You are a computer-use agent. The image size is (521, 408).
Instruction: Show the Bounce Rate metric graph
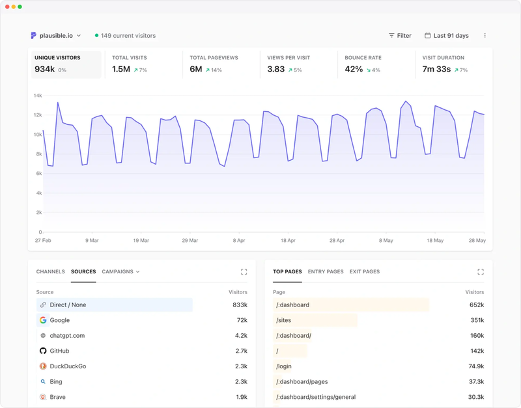coord(376,64)
